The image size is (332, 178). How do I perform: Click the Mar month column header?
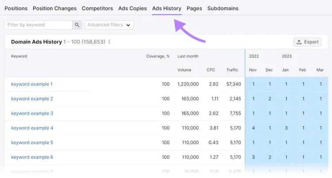320,70
